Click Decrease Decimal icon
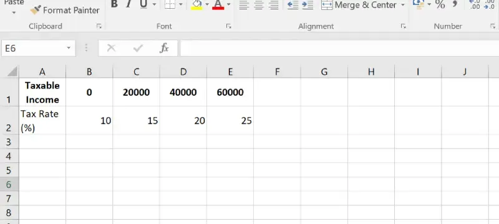This screenshot has width=499, height=224. 489,4
